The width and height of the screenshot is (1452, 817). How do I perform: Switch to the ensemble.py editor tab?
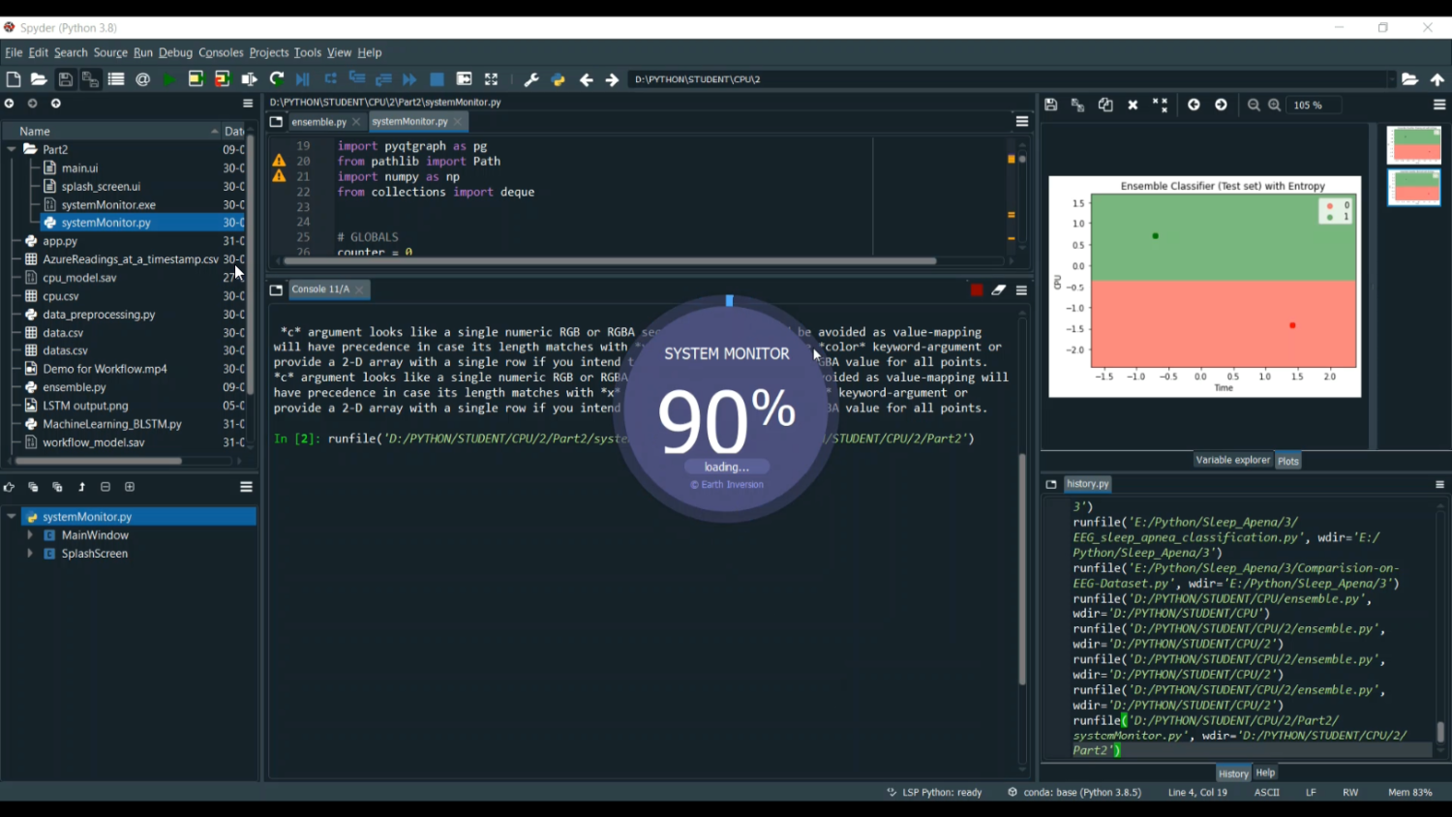pyautogui.click(x=318, y=122)
